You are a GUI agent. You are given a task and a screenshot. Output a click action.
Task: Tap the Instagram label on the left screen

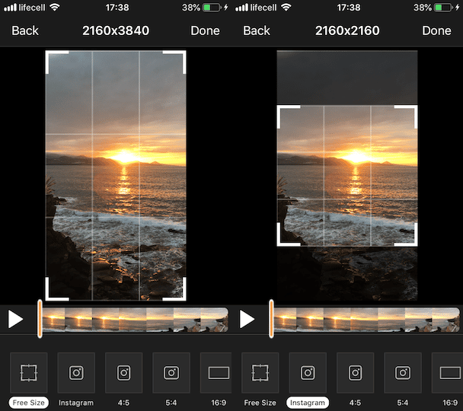coord(76,403)
